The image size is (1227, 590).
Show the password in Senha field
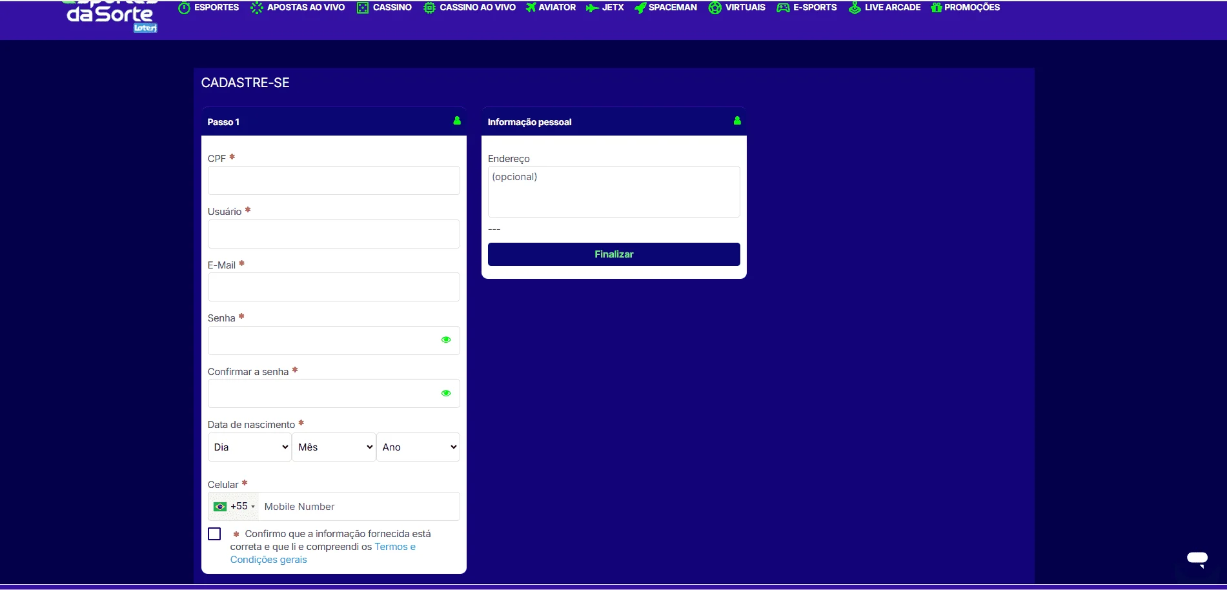tap(446, 340)
